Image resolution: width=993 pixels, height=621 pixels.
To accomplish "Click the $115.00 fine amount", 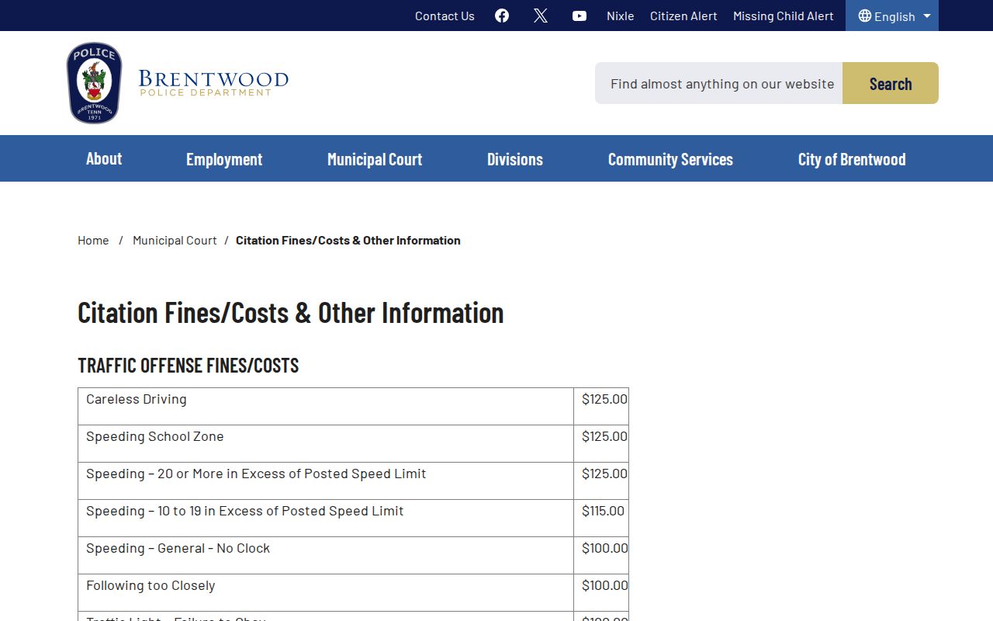I will [603, 511].
